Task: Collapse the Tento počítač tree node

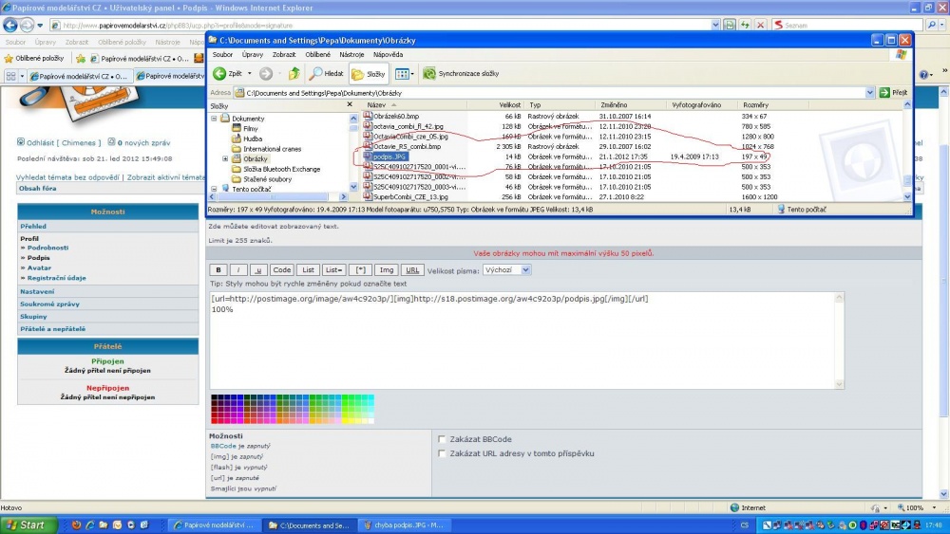Action: 214,189
